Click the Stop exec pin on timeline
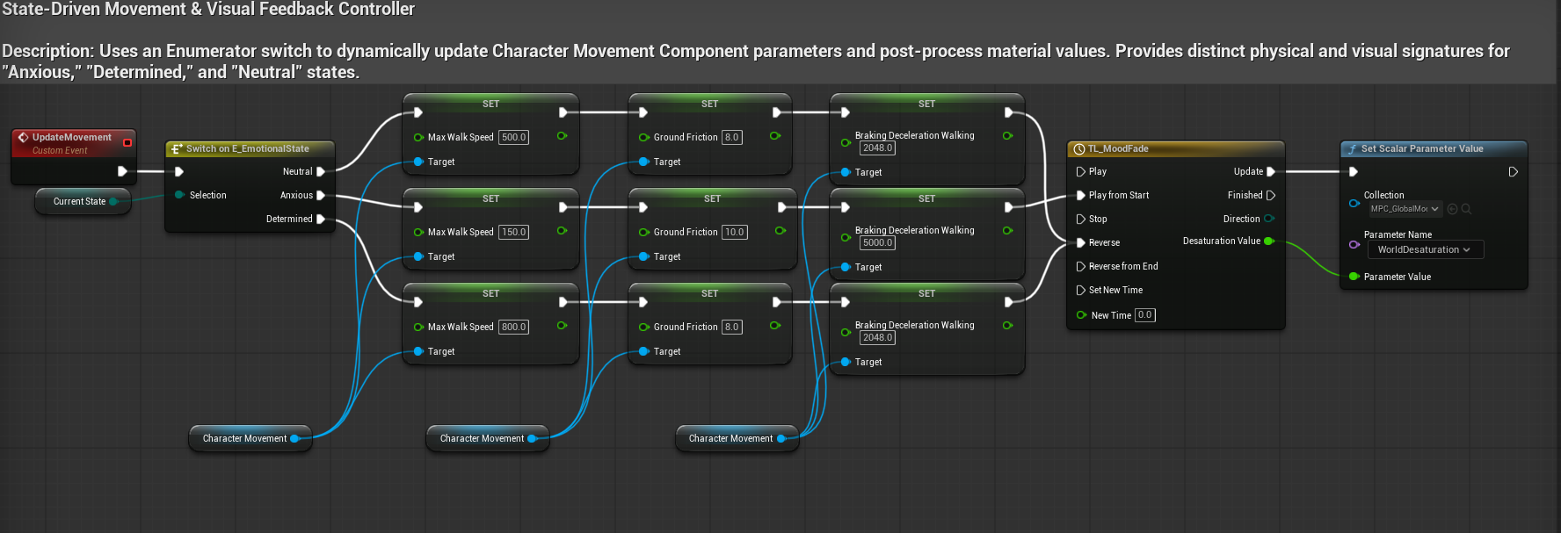 (1081, 219)
